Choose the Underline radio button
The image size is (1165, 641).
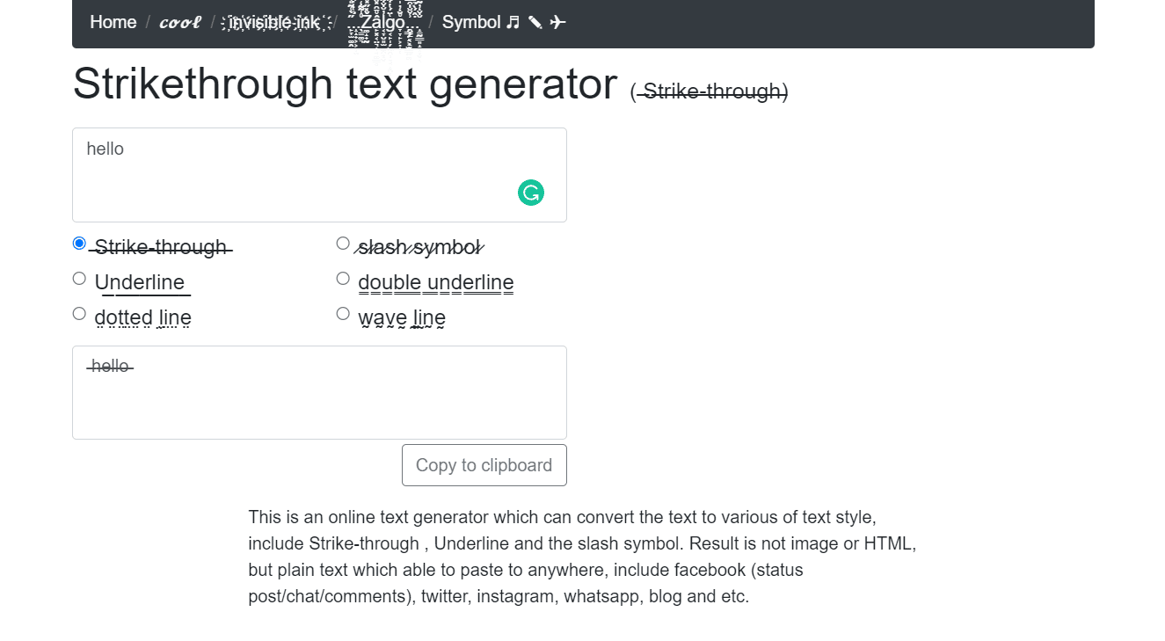coord(79,279)
